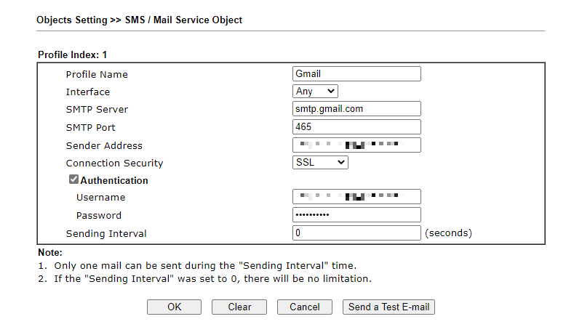The image size is (582, 327).
Task: Click the Sender Address input field
Action: click(356, 145)
